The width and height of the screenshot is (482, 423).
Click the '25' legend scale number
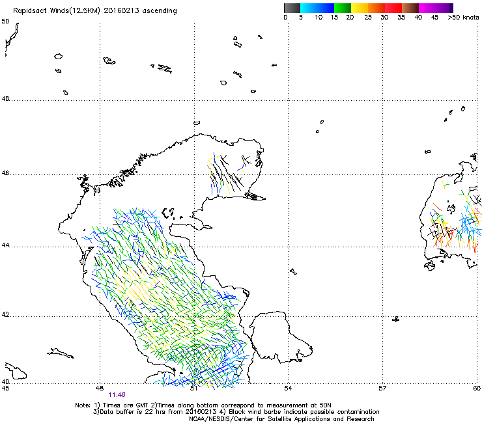point(368,18)
